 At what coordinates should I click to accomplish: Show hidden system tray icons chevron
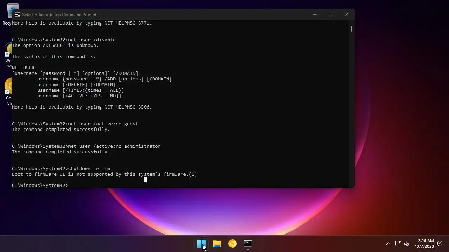388,244
